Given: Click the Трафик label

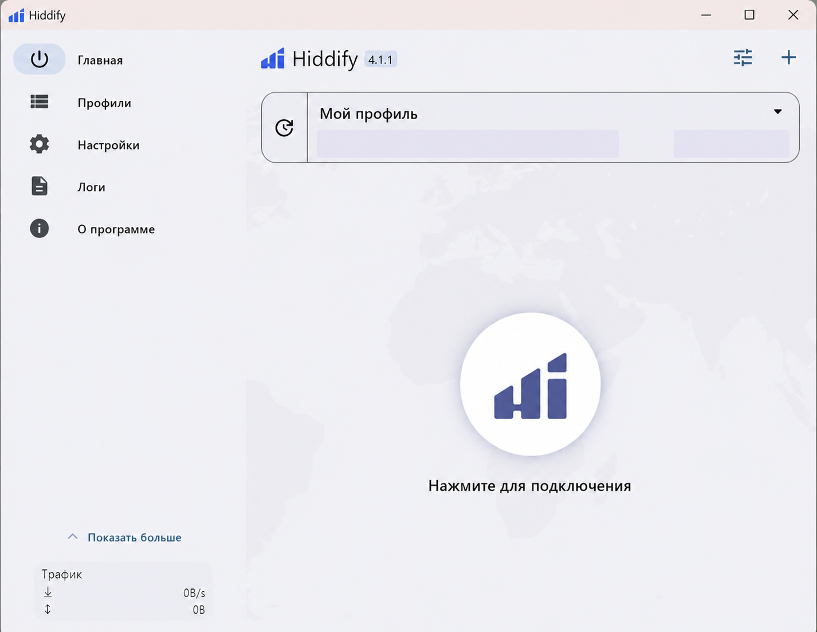Looking at the screenshot, I should tap(62, 574).
